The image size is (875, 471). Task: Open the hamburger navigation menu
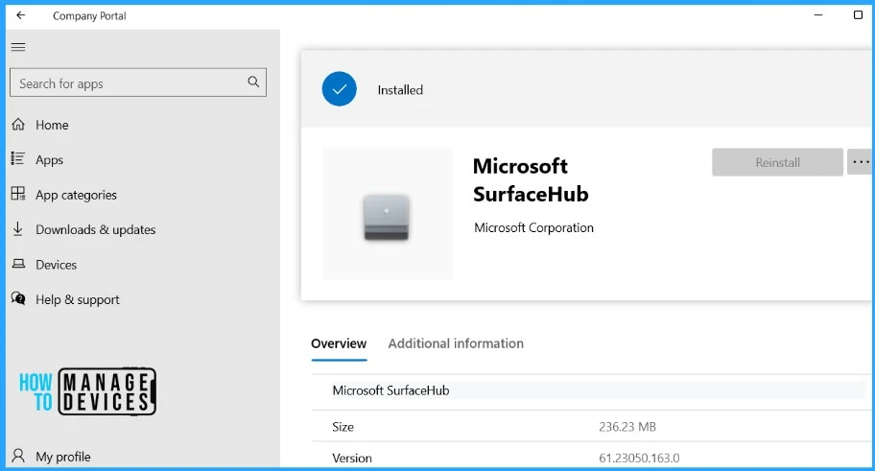18,47
